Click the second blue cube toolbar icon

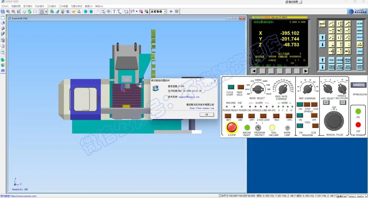91,11
